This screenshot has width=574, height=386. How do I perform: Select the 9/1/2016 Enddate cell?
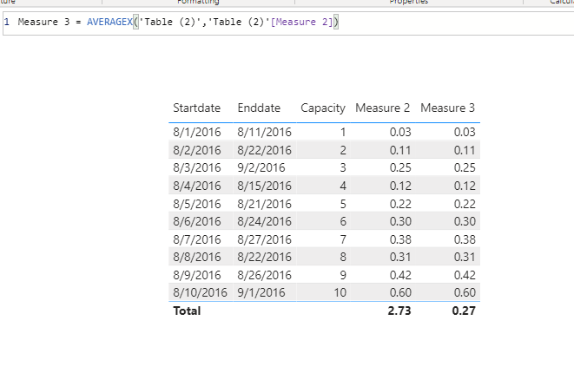261,293
